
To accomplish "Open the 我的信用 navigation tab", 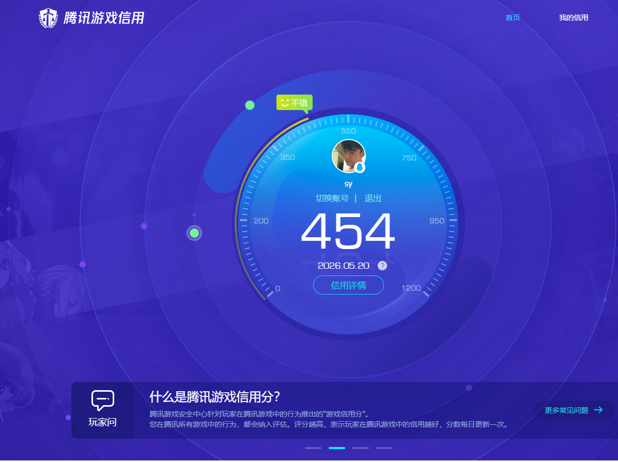I will pyautogui.click(x=574, y=18).
